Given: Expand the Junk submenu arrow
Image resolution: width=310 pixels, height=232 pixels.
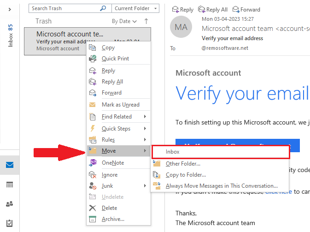Looking at the screenshot, I should click(x=145, y=186).
